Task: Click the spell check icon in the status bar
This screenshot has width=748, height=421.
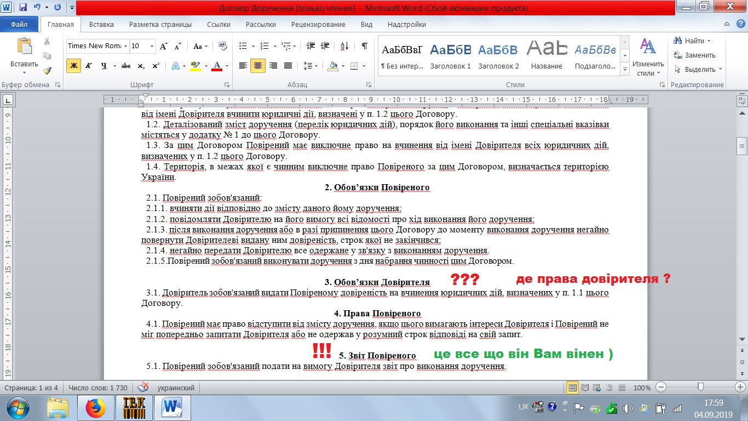Action: (143, 387)
